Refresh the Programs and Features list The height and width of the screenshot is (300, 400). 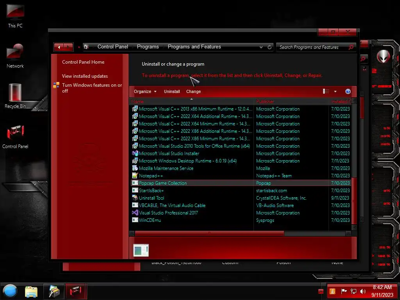pyautogui.click(x=270, y=47)
